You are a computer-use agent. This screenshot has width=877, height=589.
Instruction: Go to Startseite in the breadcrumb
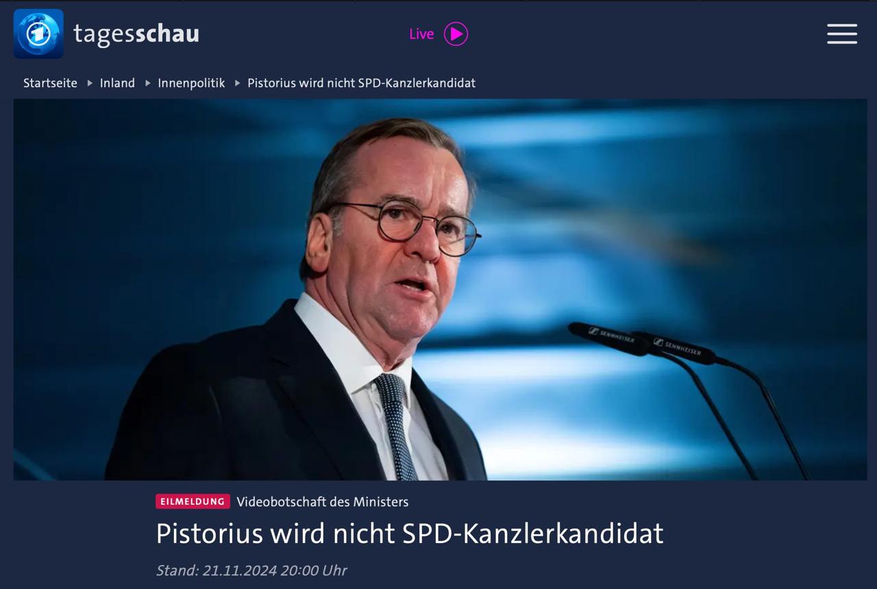(x=50, y=83)
